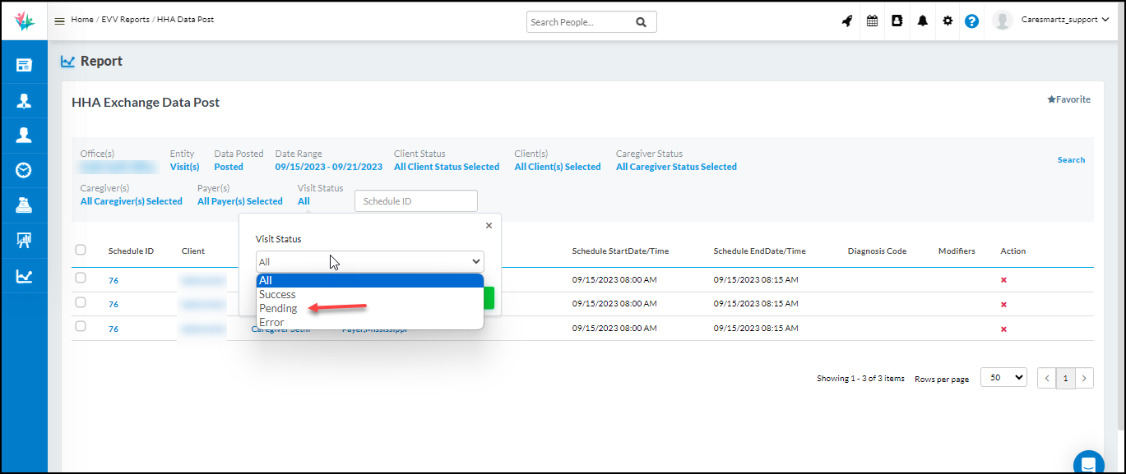Viewport: 1126px width, 474px height.
Task: Click the Schedule ID input field
Action: click(415, 201)
